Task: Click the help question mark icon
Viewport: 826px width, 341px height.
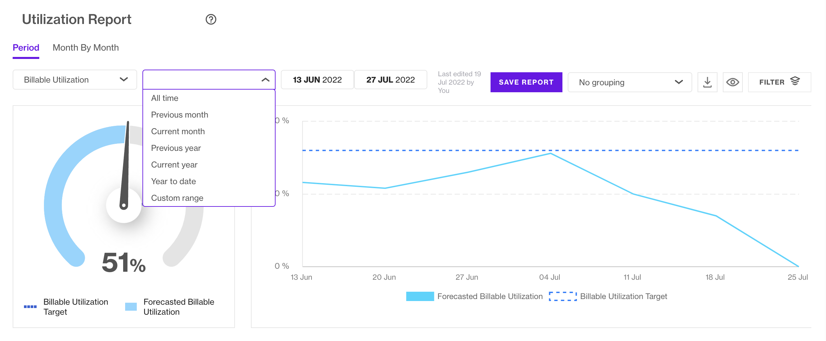Action: click(211, 20)
